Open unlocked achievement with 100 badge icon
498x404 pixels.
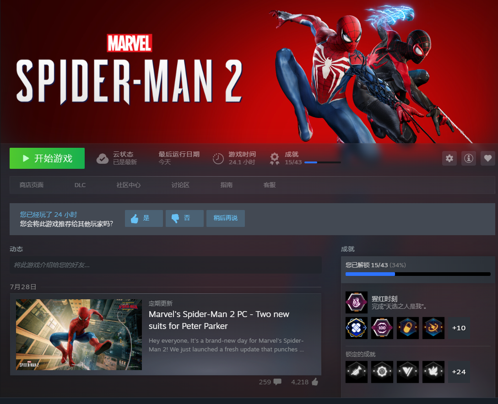382,328
